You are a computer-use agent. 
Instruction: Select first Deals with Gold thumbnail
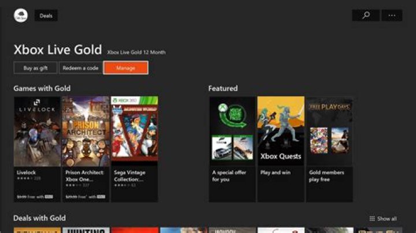[x=37, y=230]
